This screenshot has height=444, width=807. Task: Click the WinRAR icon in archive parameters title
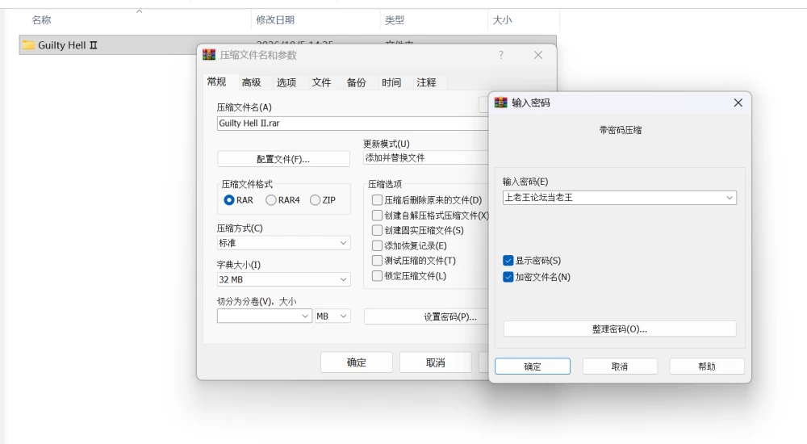click(x=209, y=55)
